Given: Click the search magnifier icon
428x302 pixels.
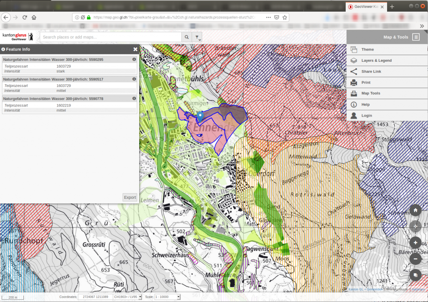Looking at the screenshot, I should click(x=187, y=37).
